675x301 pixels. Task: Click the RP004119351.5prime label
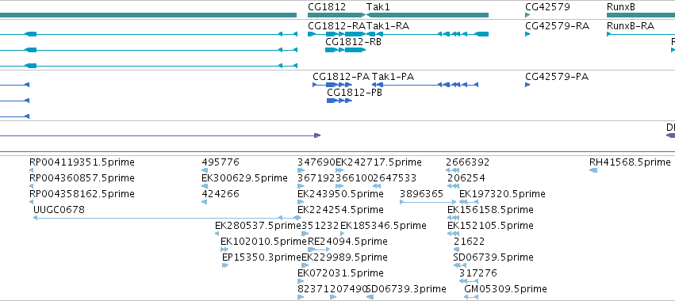82,162
